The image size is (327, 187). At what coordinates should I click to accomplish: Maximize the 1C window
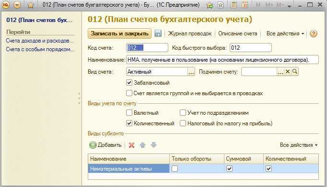(x=310, y=5)
